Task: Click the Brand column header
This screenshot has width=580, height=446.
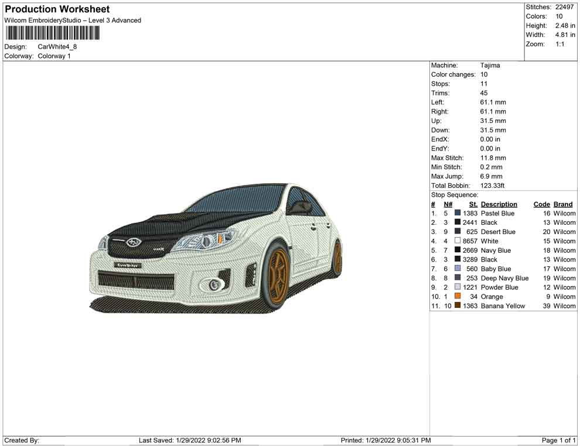Action: coord(563,204)
